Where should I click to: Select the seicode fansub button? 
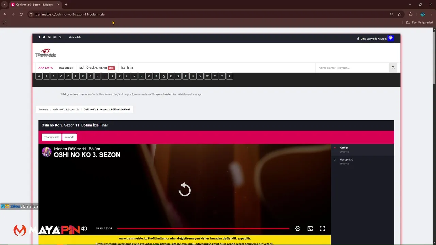tap(69, 137)
